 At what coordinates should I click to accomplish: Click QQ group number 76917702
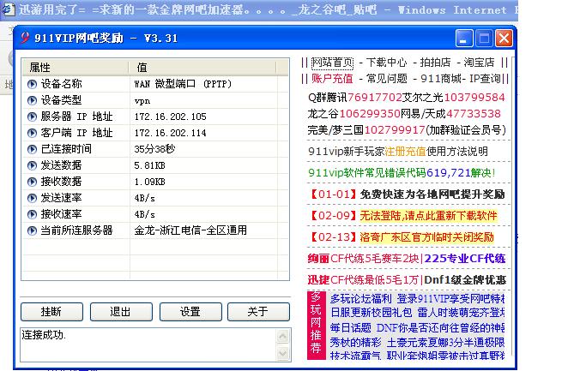point(375,98)
